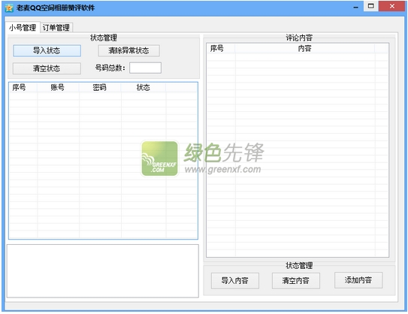This screenshot has height=314, width=408.
Task: Minimize the window
Action: (x=356, y=7)
